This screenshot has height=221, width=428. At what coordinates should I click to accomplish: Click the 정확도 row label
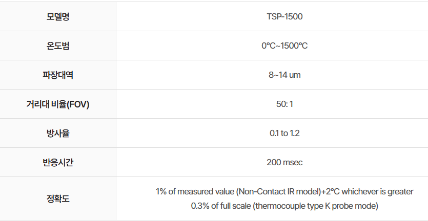pos(58,198)
